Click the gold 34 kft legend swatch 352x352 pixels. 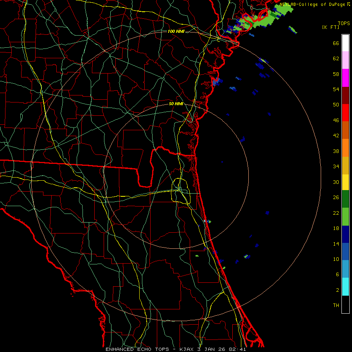tap(345, 165)
